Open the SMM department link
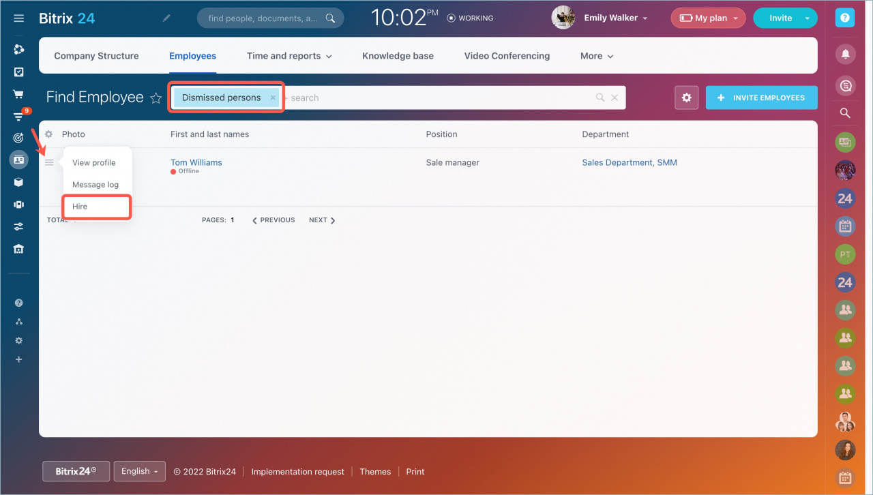The image size is (873, 495). (x=667, y=162)
